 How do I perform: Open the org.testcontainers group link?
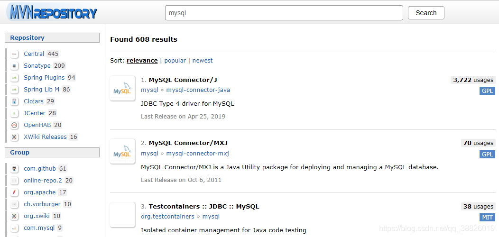point(167,217)
